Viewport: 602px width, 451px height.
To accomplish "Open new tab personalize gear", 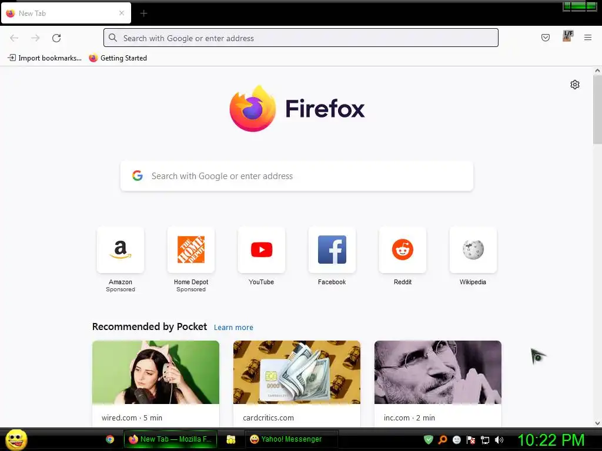I will 575,85.
